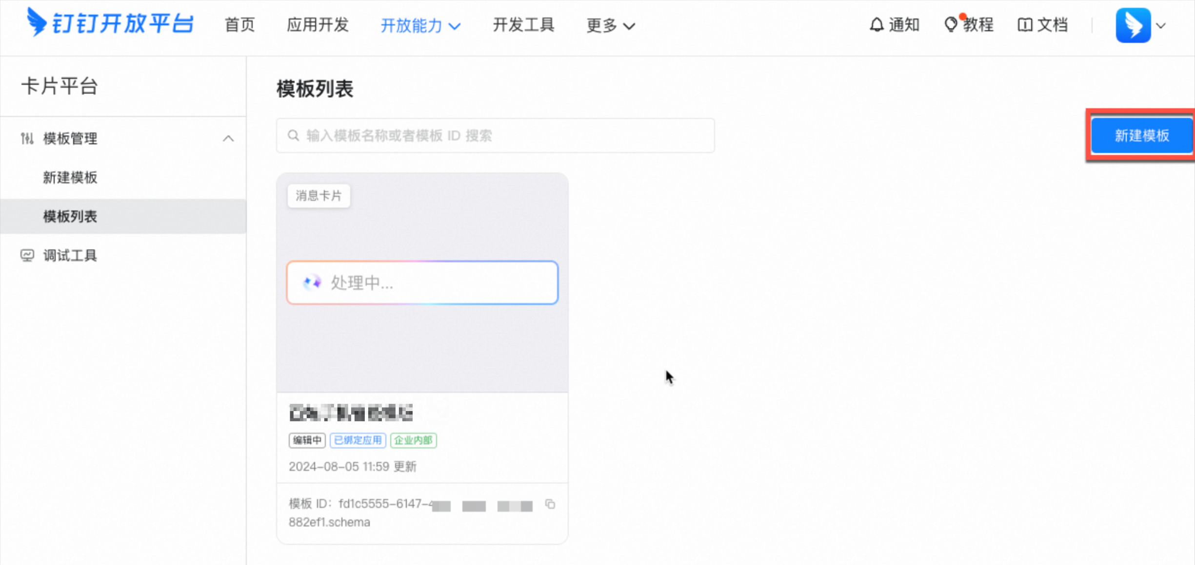Image resolution: width=1195 pixels, height=565 pixels.
Task: Collapse the 模板管理 section chevron
Action: (x=228, y=138)
